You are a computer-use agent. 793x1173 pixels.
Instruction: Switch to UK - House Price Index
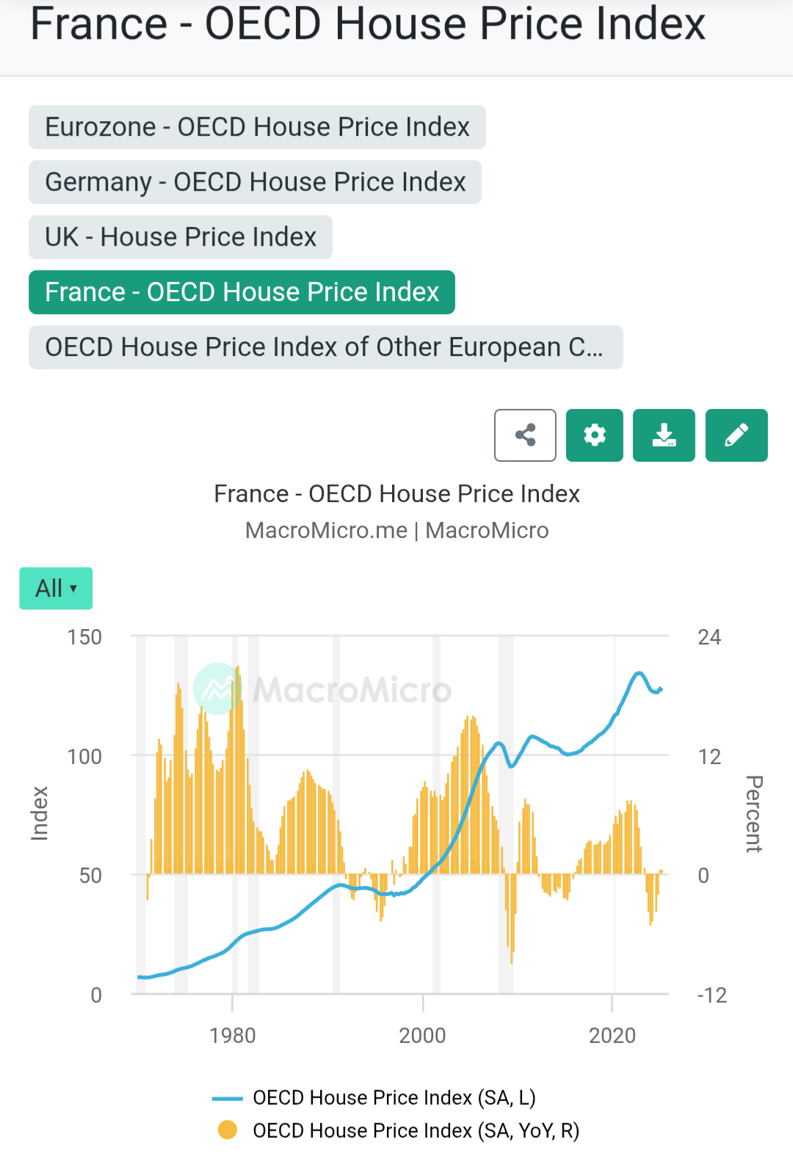click(180, 236)
